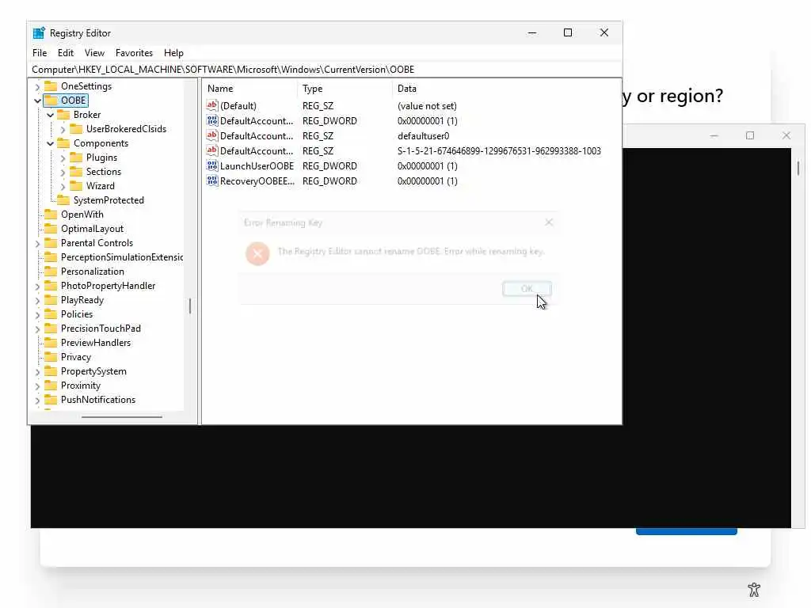This screenshot has width=811, height=608.
Task: Expand the PropertySystem key
Action: pos(37,371)
